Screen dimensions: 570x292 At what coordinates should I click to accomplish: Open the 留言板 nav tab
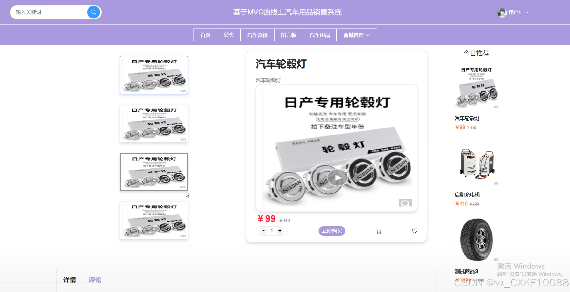289,35
